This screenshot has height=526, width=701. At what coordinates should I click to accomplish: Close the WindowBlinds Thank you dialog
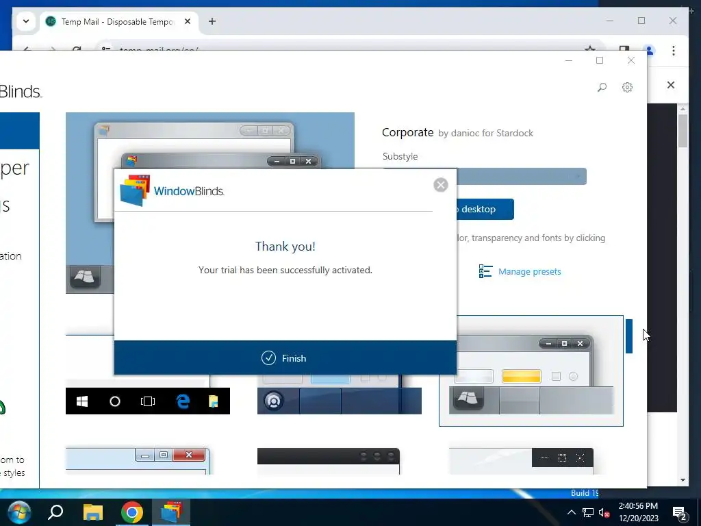point(441,185)
